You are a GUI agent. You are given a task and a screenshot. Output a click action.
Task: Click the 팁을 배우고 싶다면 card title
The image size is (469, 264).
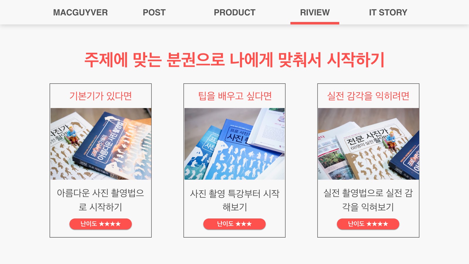(235, 96)
